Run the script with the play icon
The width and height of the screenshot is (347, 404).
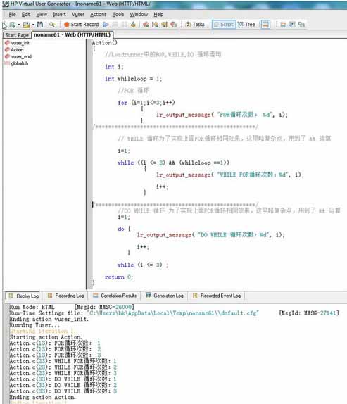[106, 25]
